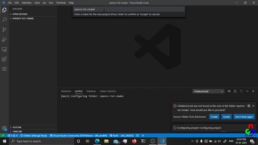
Task: Open the File menu
Action: [10, 3]
